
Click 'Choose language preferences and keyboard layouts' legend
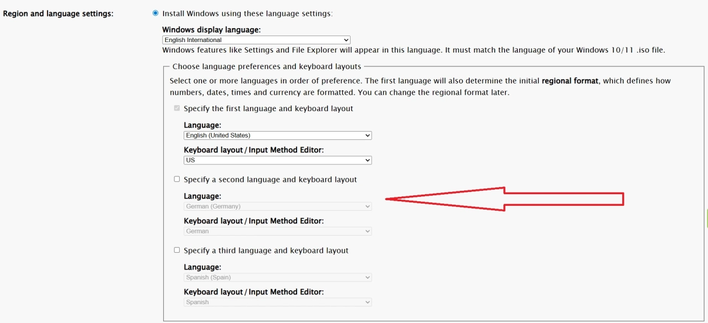point(267,66)
